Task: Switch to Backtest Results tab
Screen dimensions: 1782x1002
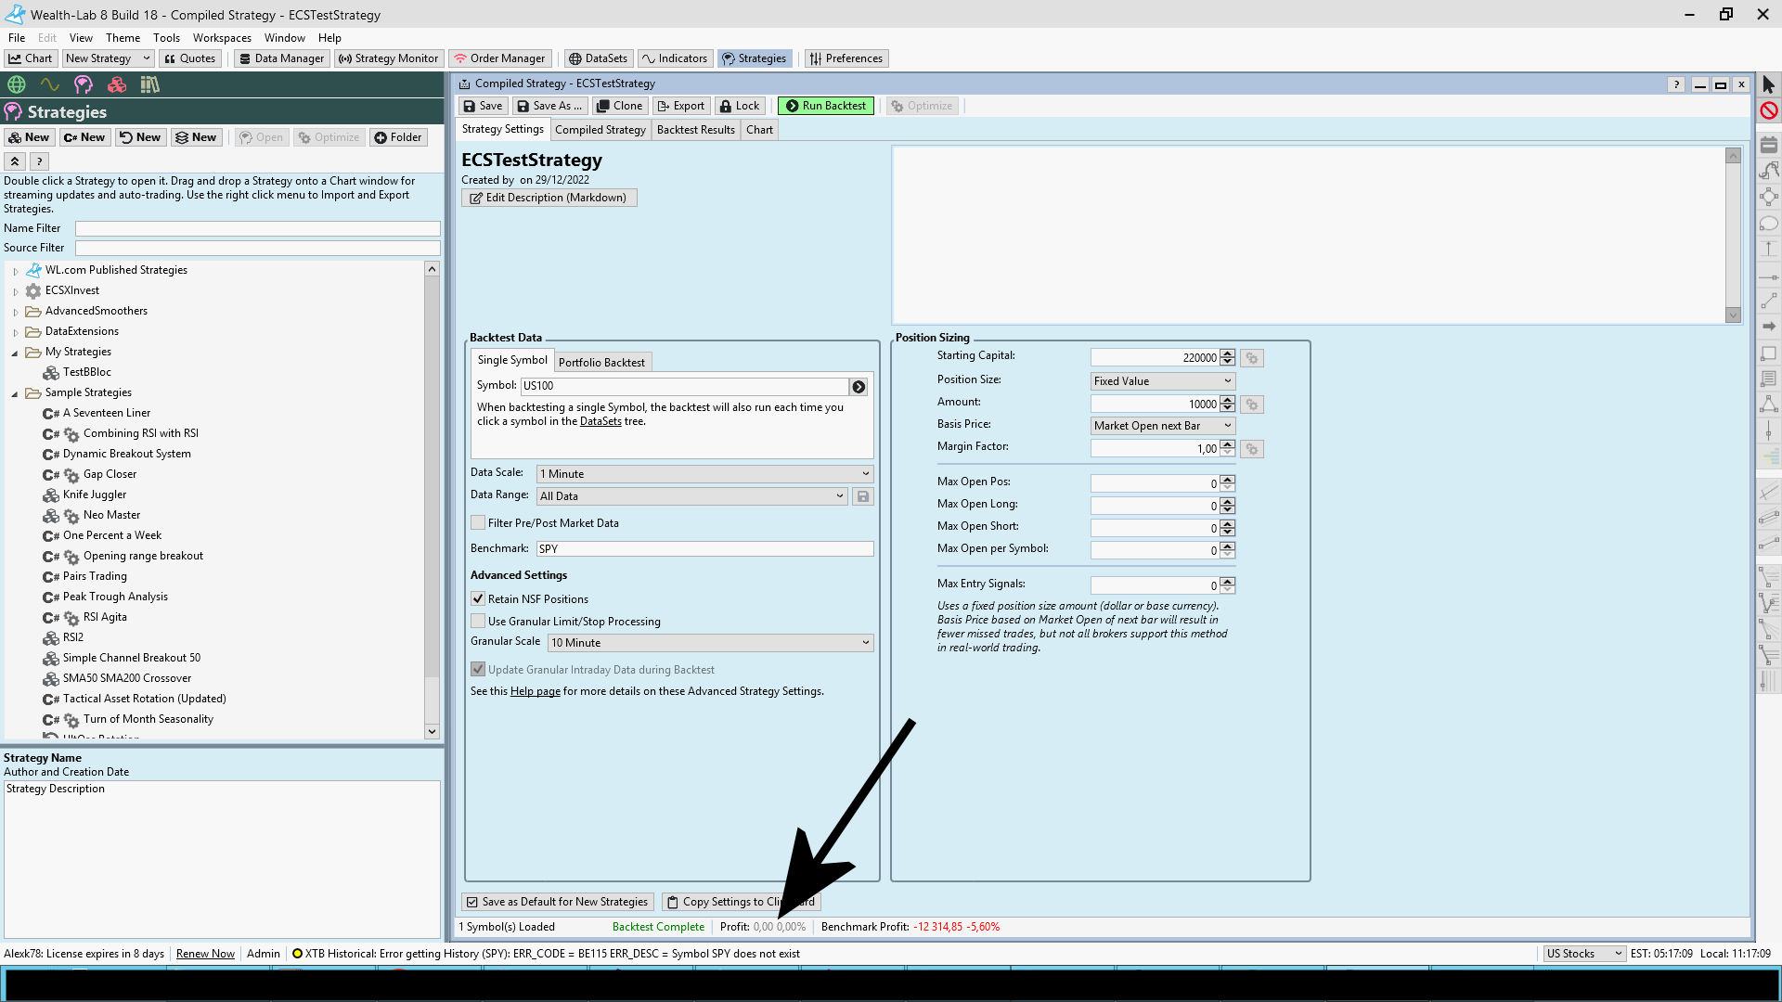Action: click(696, 130)
